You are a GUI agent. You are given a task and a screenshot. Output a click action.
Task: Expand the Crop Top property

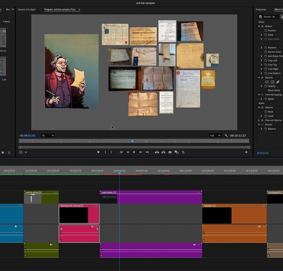[x=261, y=65]
